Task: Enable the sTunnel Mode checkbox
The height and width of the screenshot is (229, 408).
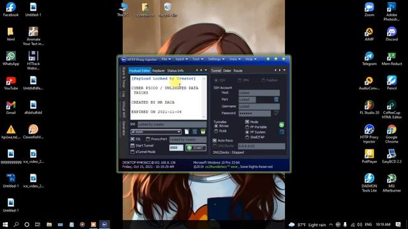Action: 133,152
